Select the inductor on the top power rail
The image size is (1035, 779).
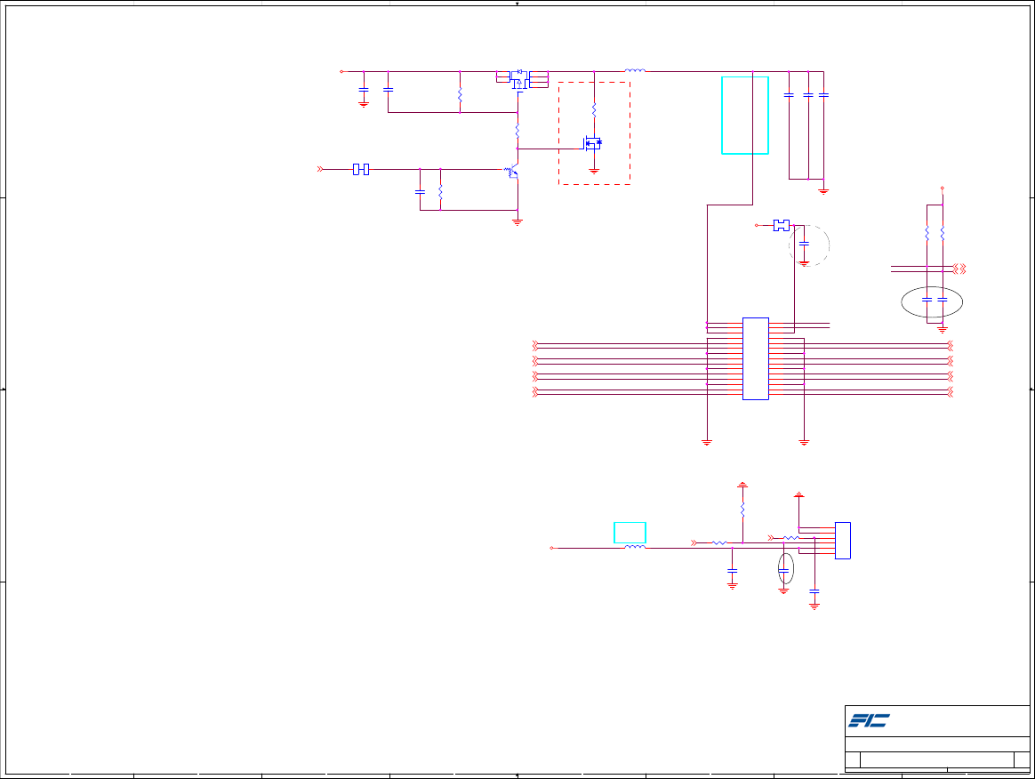click(635, 70)
